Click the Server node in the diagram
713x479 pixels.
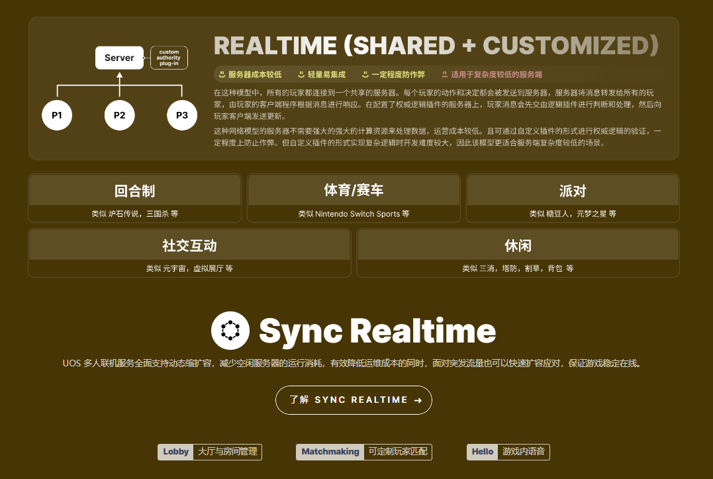click(x=119, y=58)
